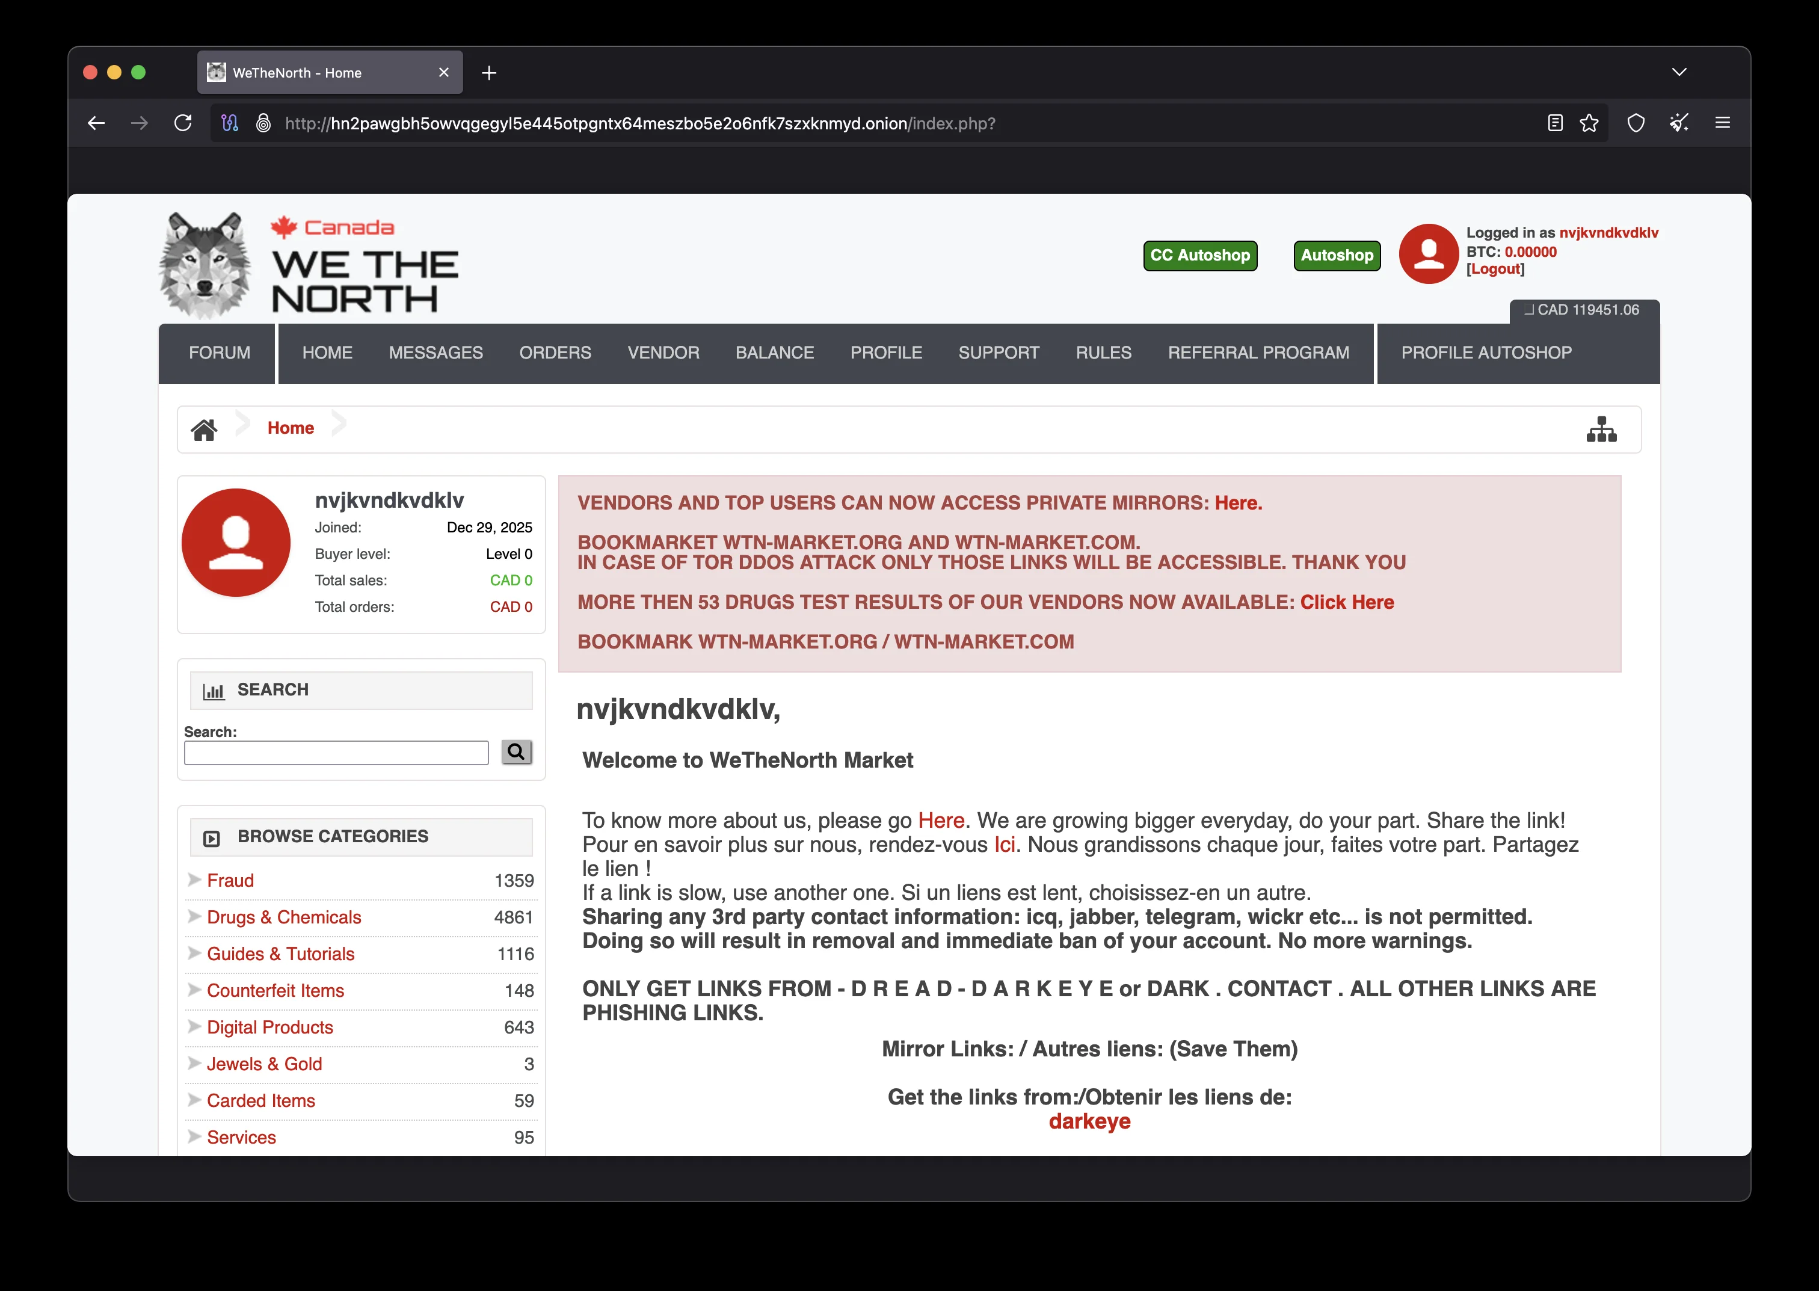Expand the Fraud category arrow
This screenshot has width=1819, height=1291.
(193, 880)
